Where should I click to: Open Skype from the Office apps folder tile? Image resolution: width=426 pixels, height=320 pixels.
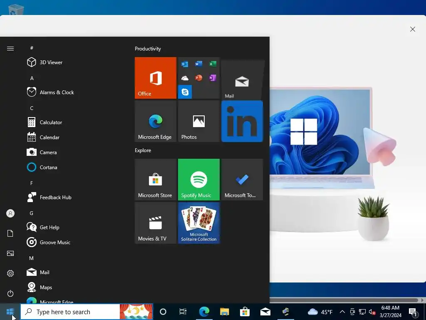pyautogui.click(x=185, y=92)
